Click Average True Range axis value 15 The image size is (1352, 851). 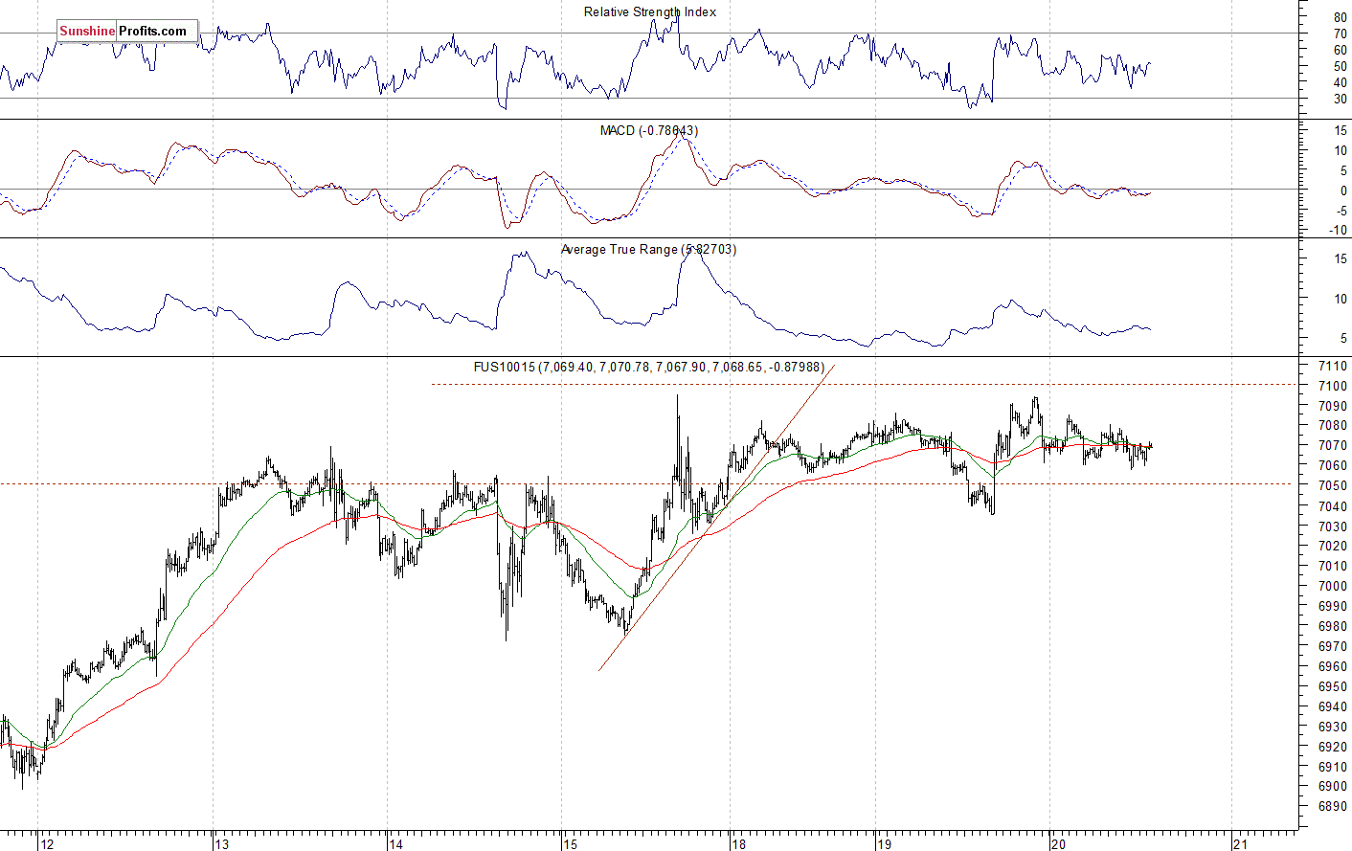point(1340,259)
